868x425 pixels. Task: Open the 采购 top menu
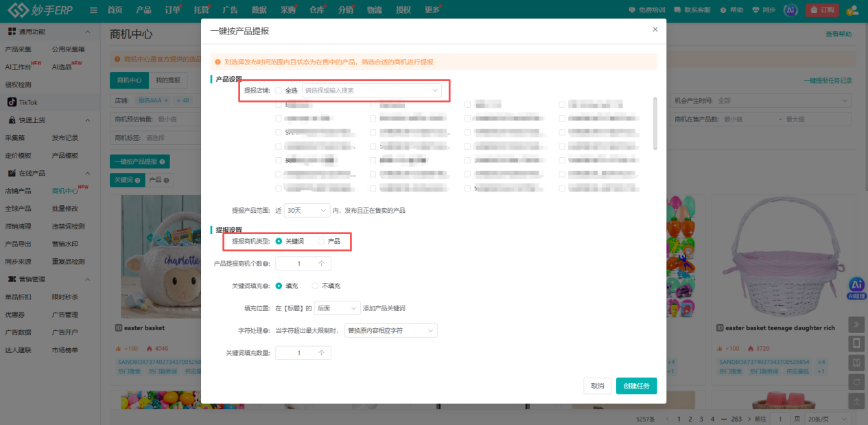pyautogui.click(x=288, y=10)
